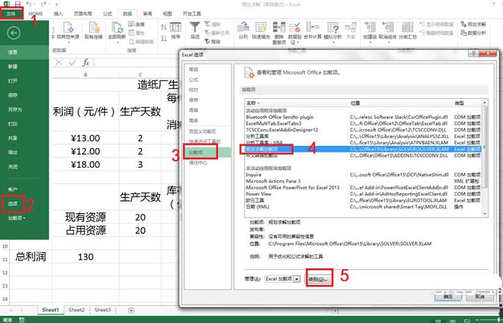Select 打印 in the backstage menu
503x323 pixels.
coord(13,124)
